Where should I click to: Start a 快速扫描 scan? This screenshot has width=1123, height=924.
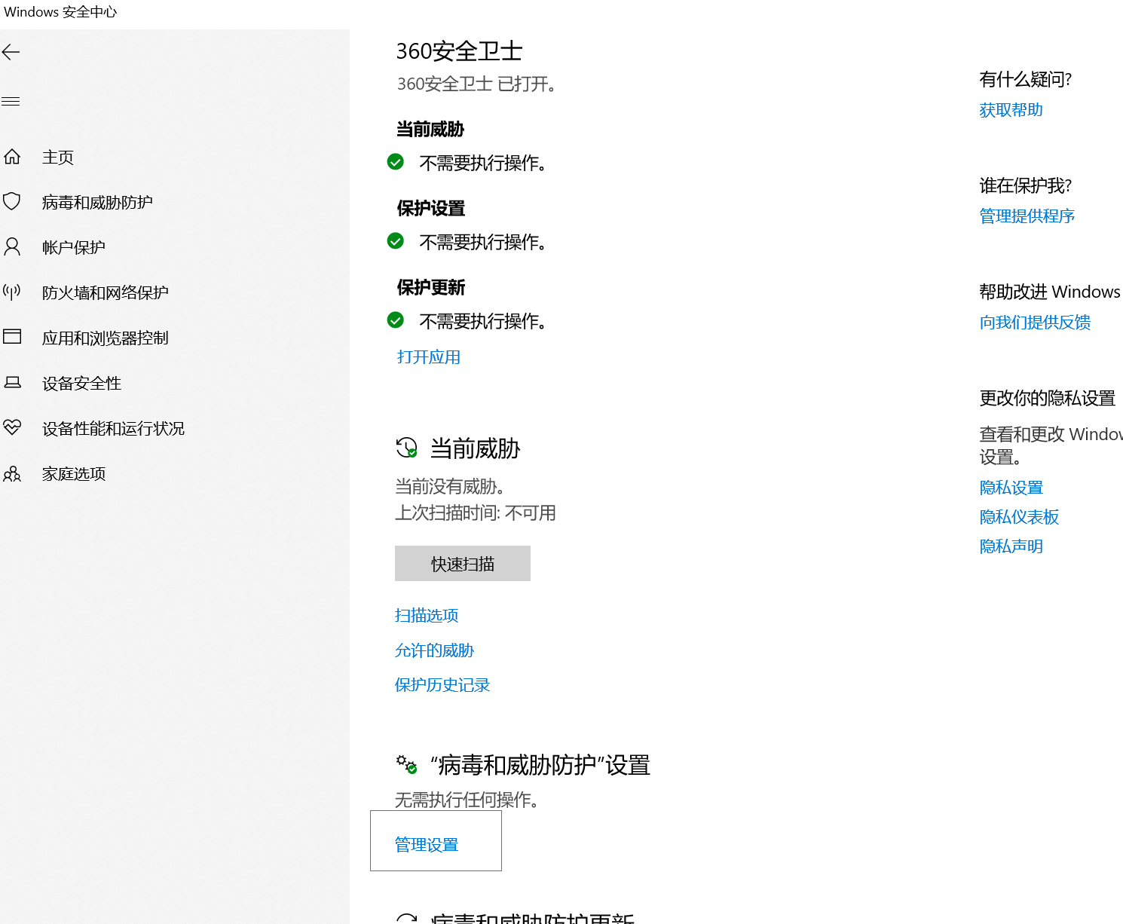coord(461,563)
